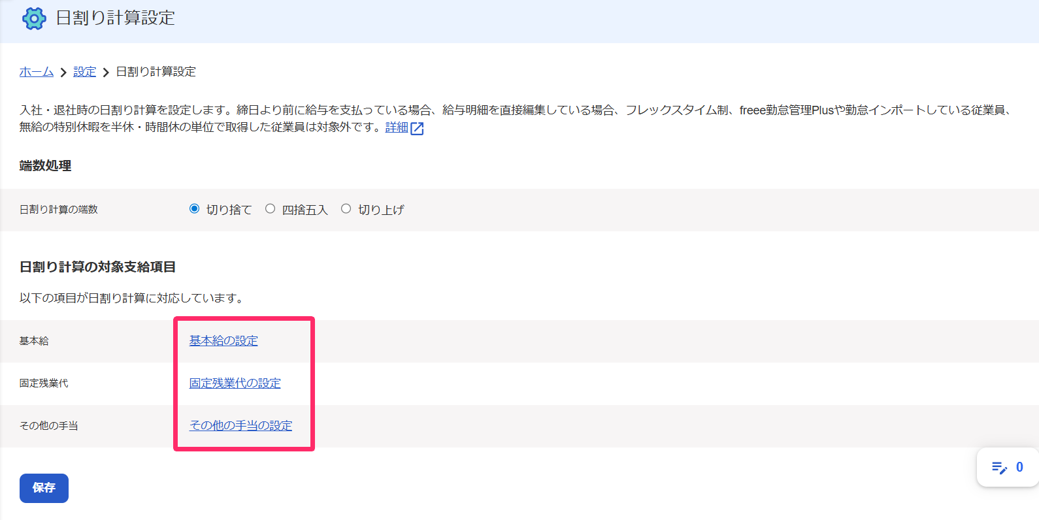Click the 0 count in floating widget
The height and width of the screenshot is (520, 1039).
pyautogui.click(x=1019, y=468)
